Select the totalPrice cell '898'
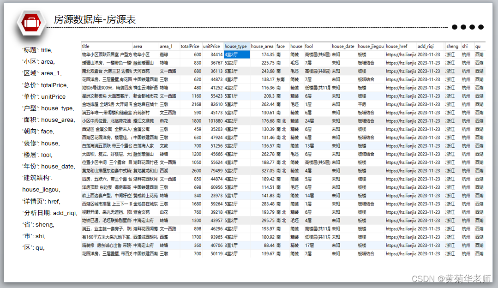Image resolution: width=498 pixels, height=288 pixels. pos(198,228)
